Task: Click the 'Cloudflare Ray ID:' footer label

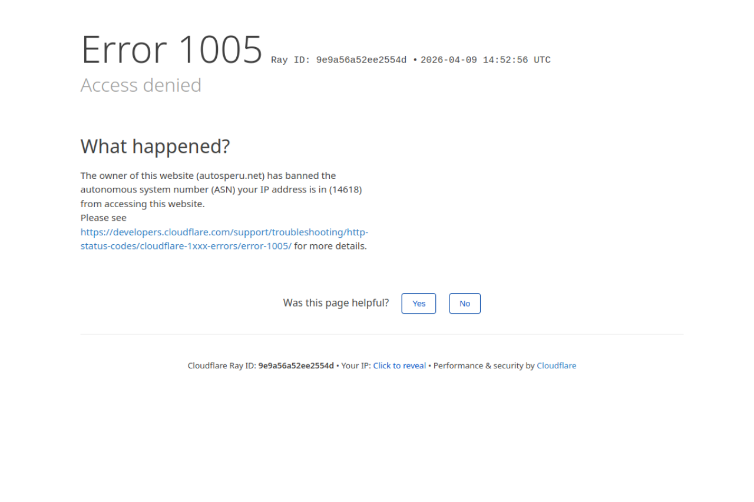Action: click(221, 366)
